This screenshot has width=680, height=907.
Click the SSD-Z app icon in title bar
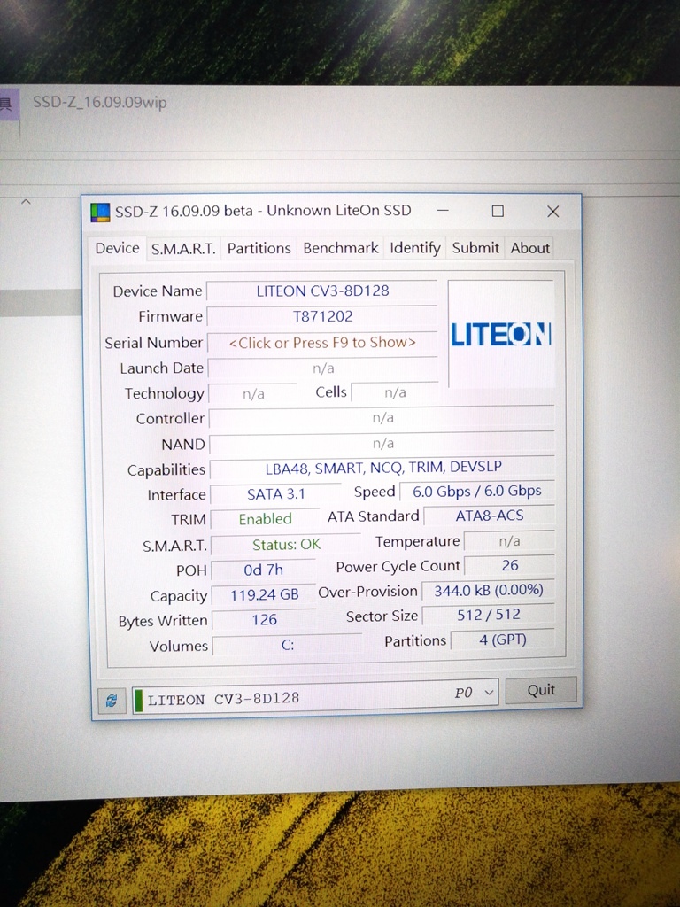pyautogui.click(x=100, y=213)
